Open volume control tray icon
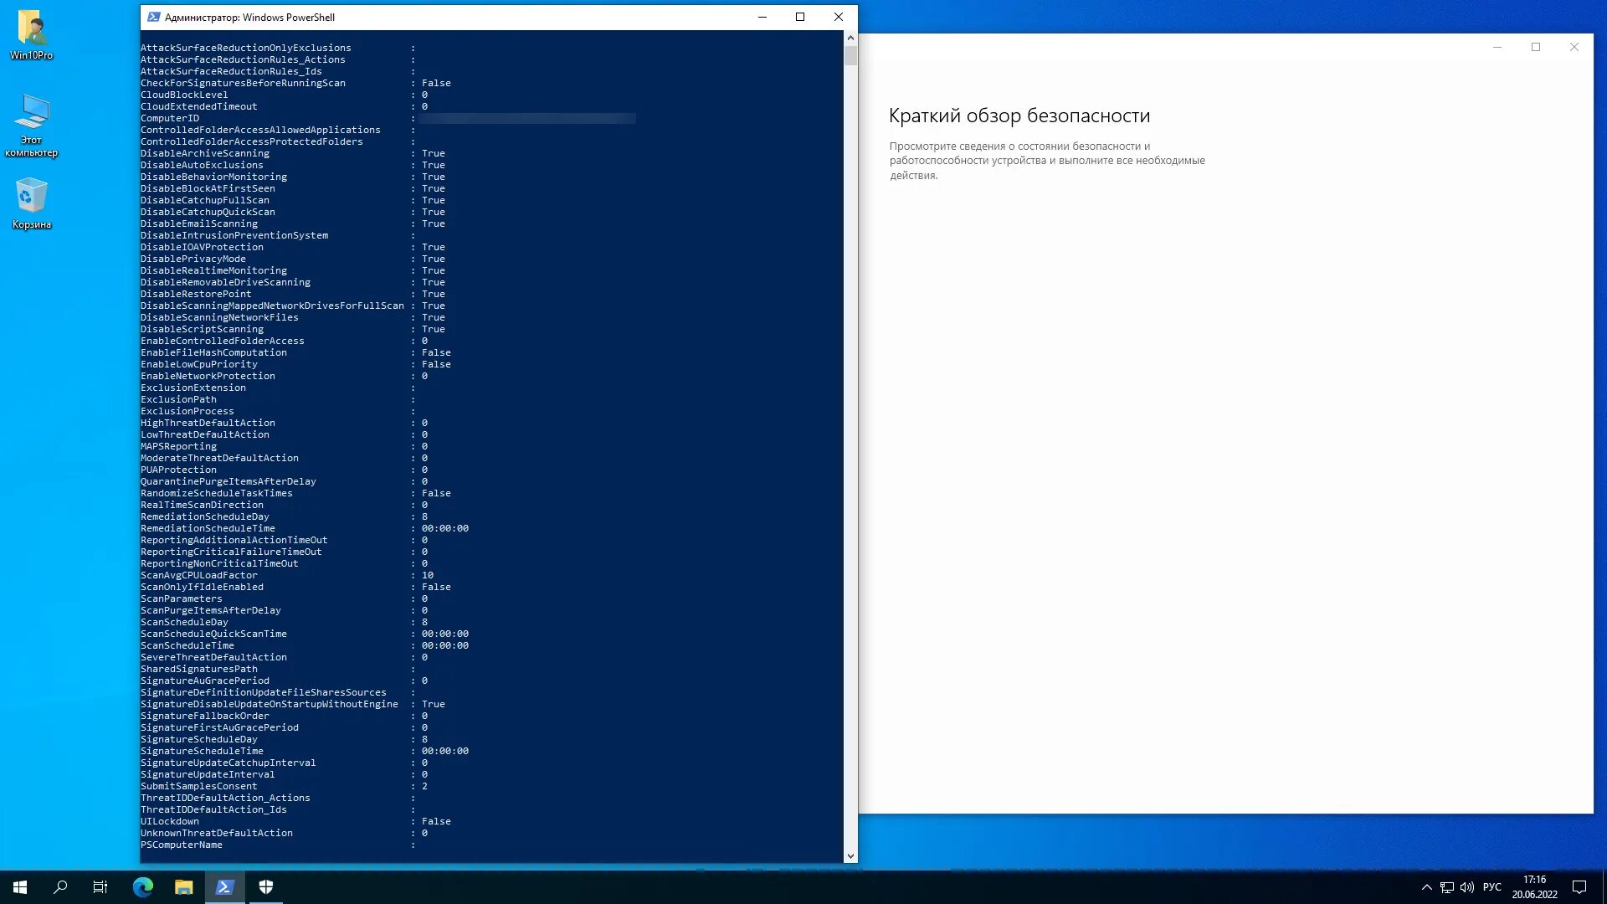The height and width of the screenshot is (904, 1607). (x=1466, y=887)
